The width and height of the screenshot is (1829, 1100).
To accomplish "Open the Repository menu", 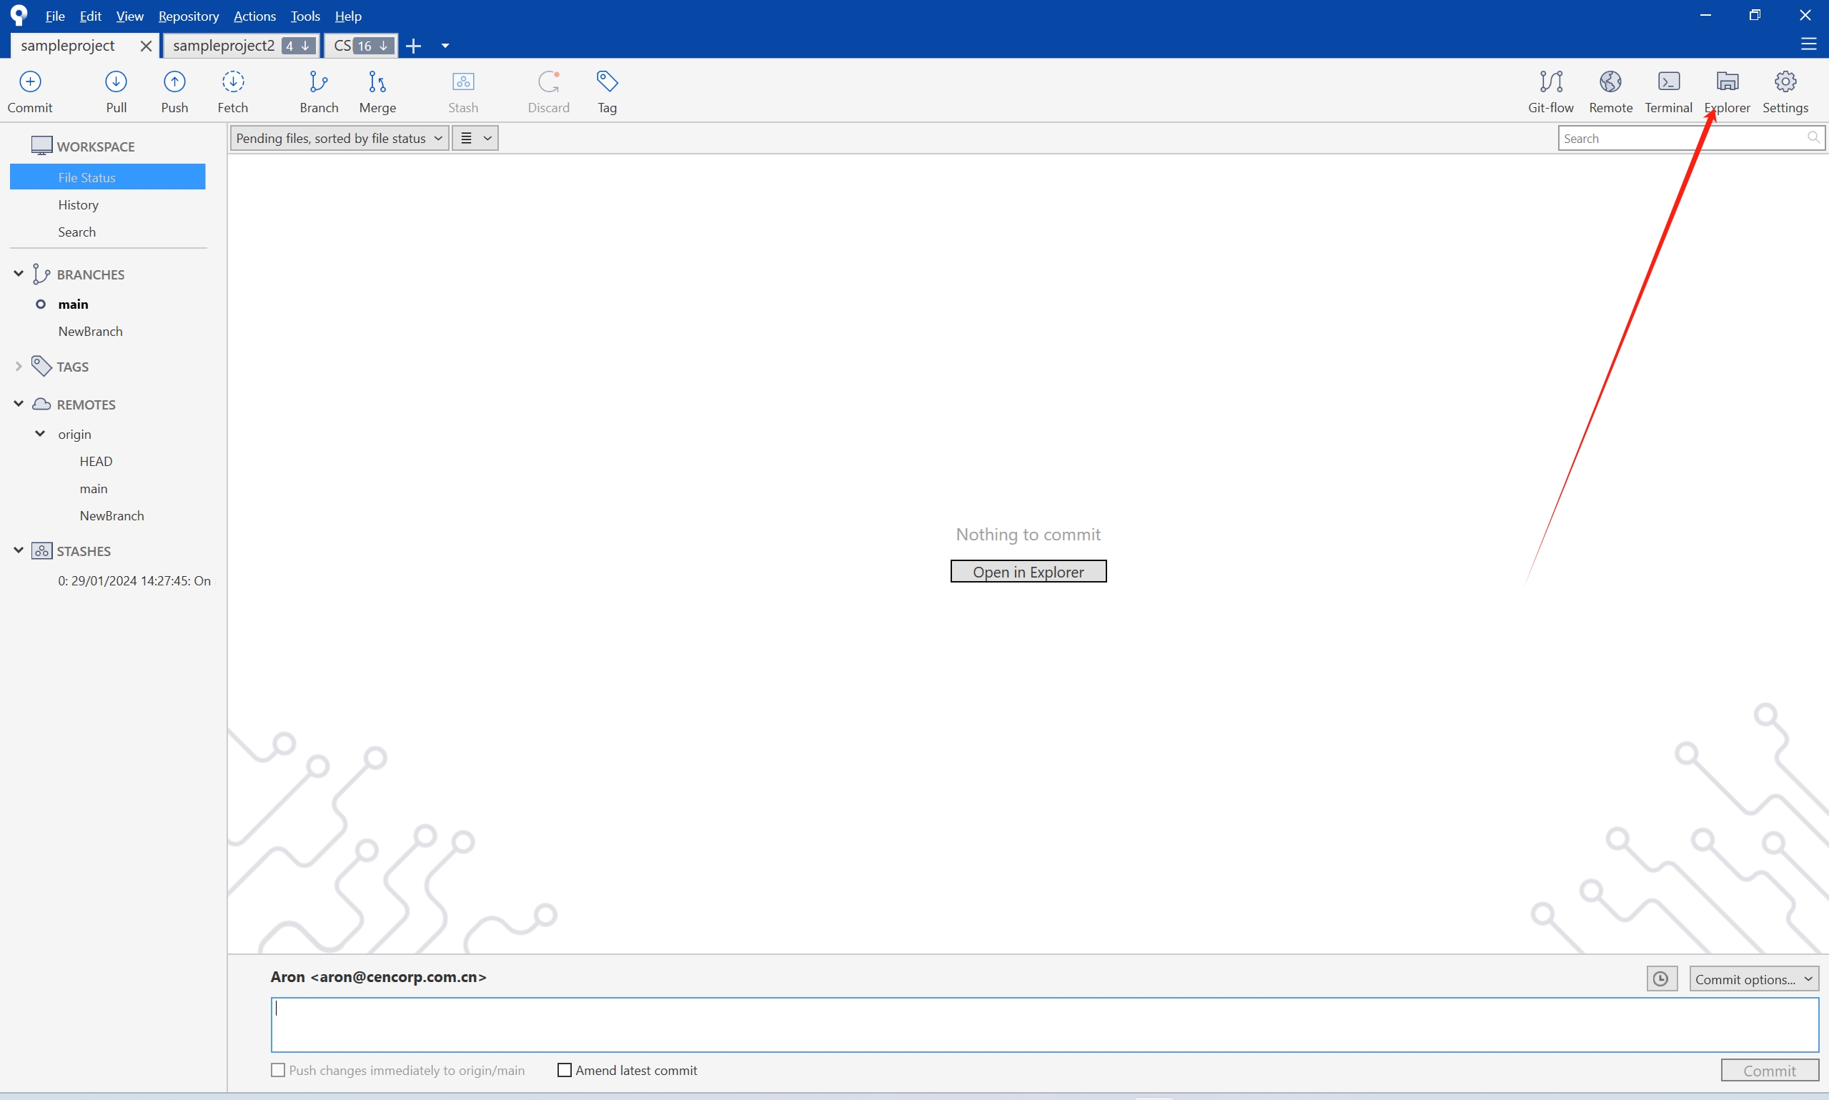I will (x=188, y=16).
